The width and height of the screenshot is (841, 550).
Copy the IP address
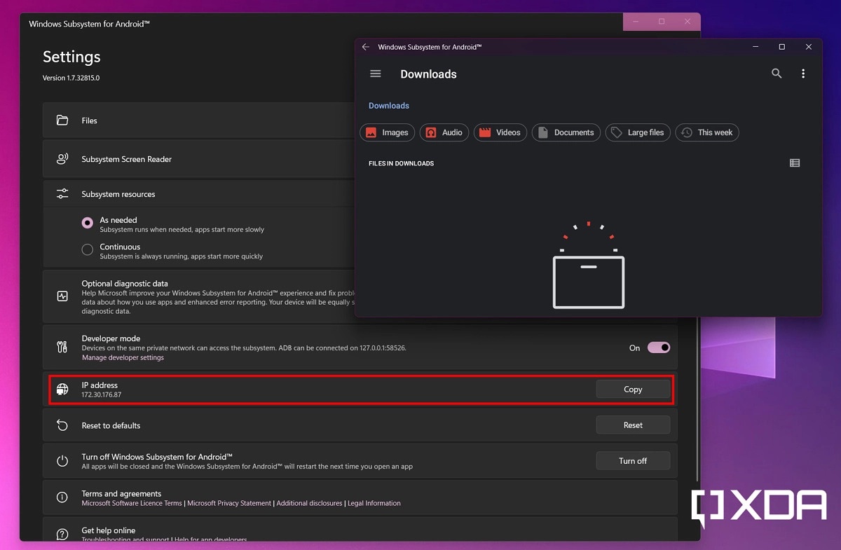pos(632,390)
